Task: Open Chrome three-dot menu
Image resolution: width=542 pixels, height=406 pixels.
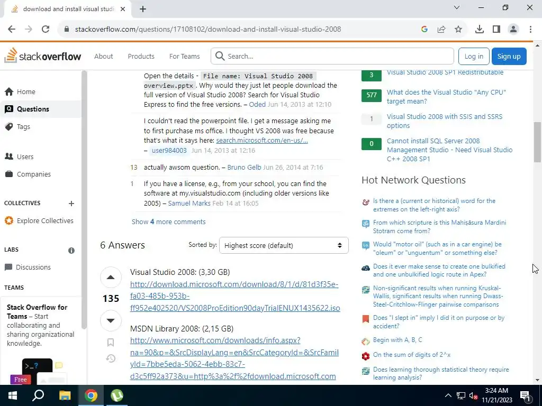Action: [530, 29]
